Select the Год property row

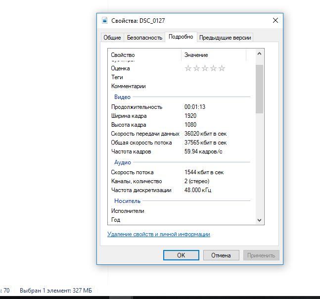click(181, 220)
